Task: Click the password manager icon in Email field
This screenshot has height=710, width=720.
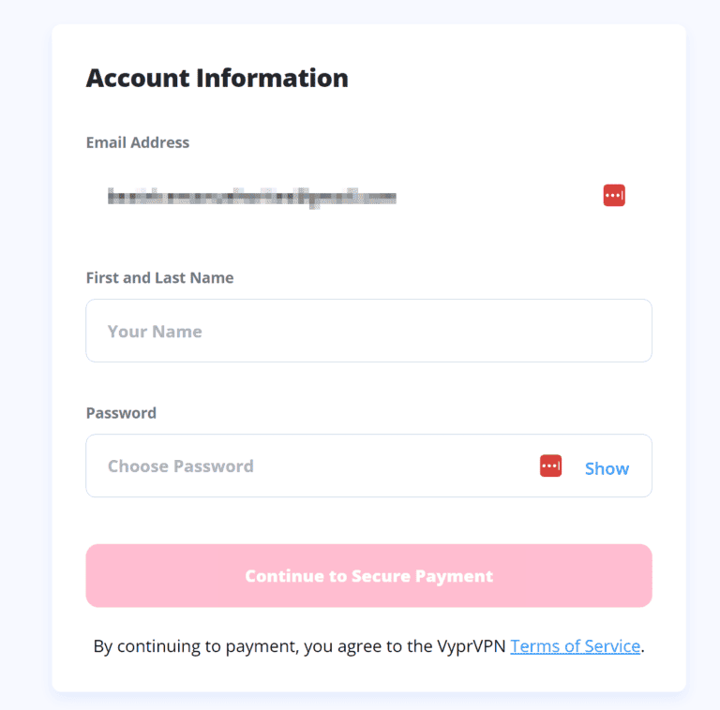Action: (614, 196)
